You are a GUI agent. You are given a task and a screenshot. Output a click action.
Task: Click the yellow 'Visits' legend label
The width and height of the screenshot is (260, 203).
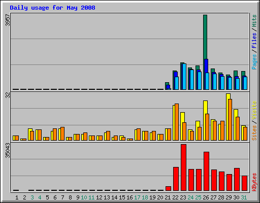point(254,110)
